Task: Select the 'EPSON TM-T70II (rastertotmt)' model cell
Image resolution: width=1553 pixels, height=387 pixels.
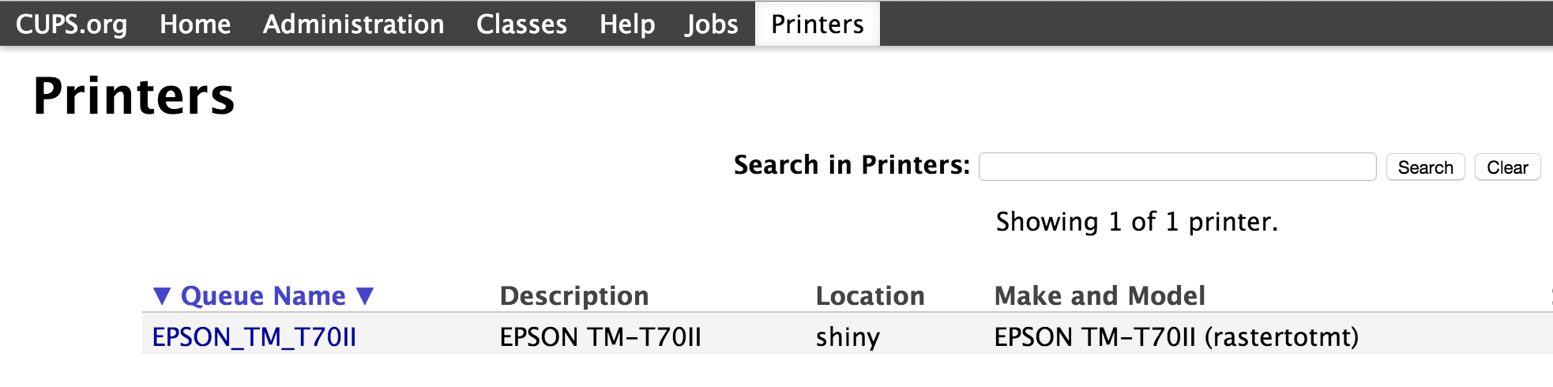Action: click(1176, 337)
